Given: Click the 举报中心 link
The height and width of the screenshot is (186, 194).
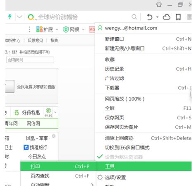Looking at the screenshot, I should pyautogui.click(x=13, y=40).
